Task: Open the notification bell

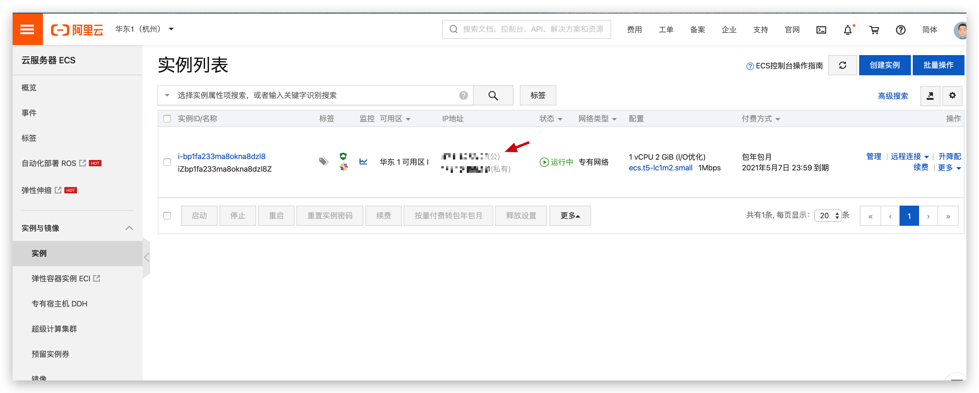Action: coord(848,30)
